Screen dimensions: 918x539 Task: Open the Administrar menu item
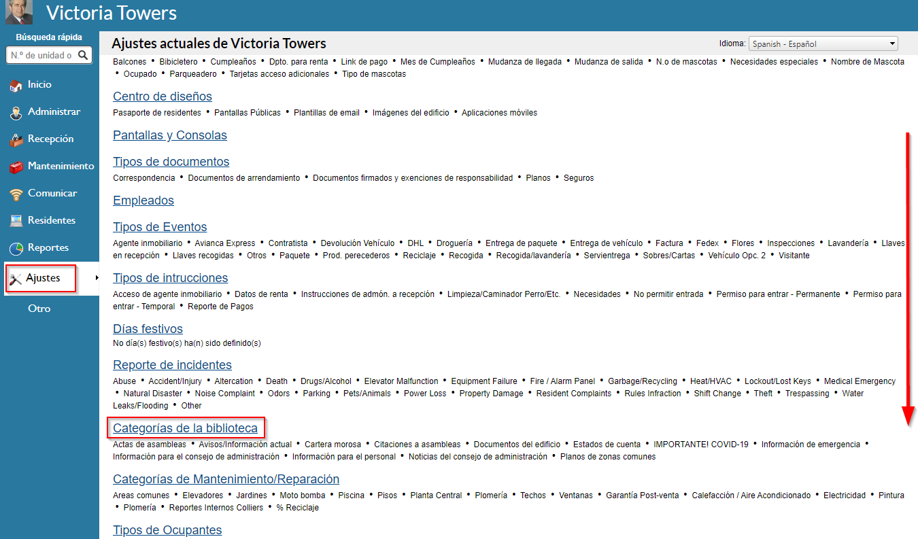54,111
